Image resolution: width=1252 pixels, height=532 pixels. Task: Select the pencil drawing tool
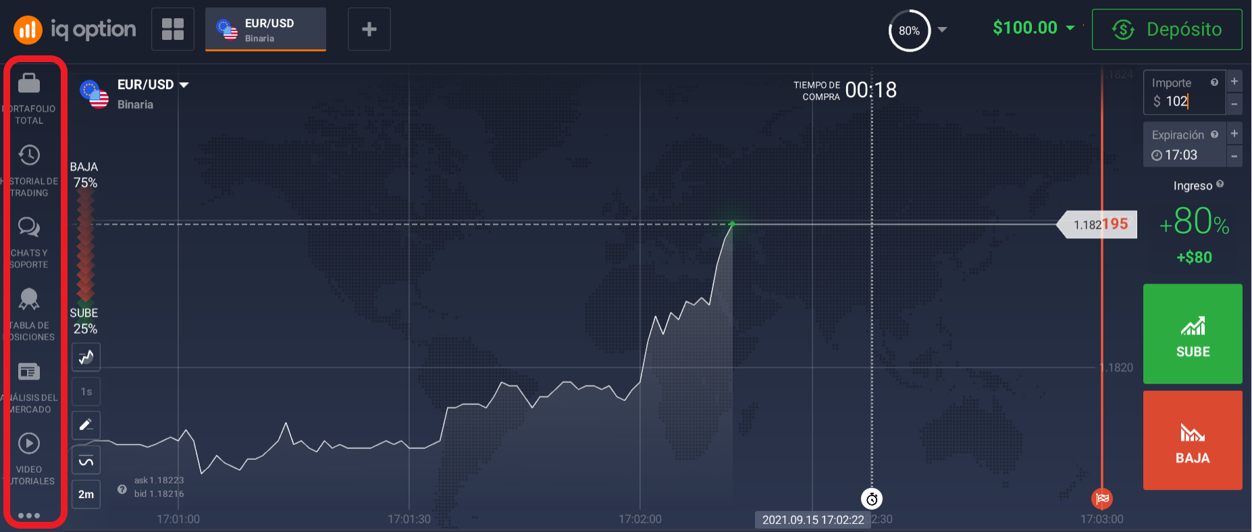coord(86,425)
